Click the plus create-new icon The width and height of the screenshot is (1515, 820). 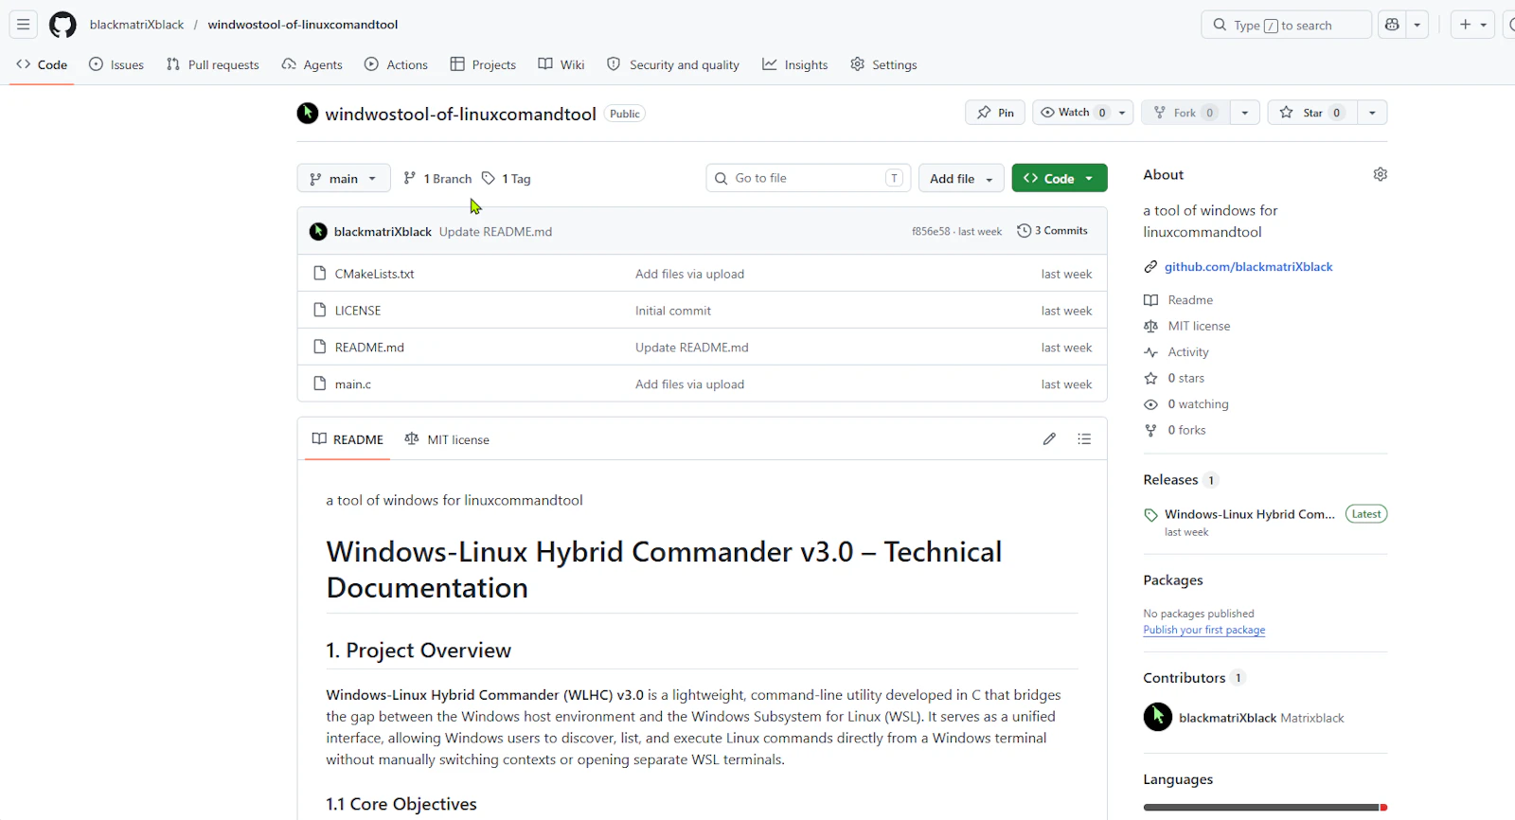1465,25
